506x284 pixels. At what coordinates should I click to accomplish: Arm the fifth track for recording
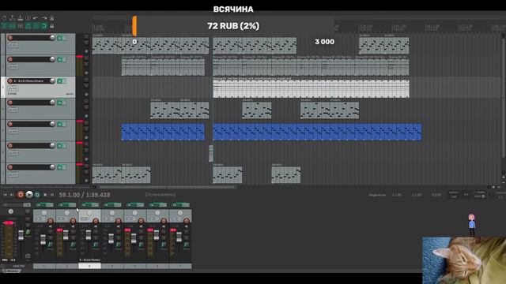10,124
